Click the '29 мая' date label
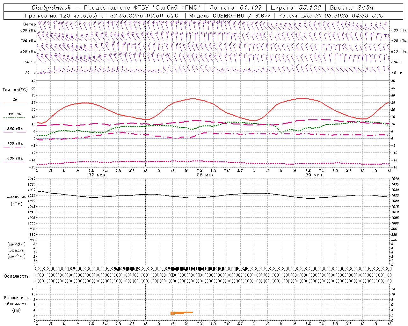 click(x=313, y=175)
